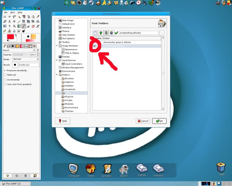This screenshot has width=232, height=186.
Task: Select Theme in preferences tree
Action: point(66,31)
